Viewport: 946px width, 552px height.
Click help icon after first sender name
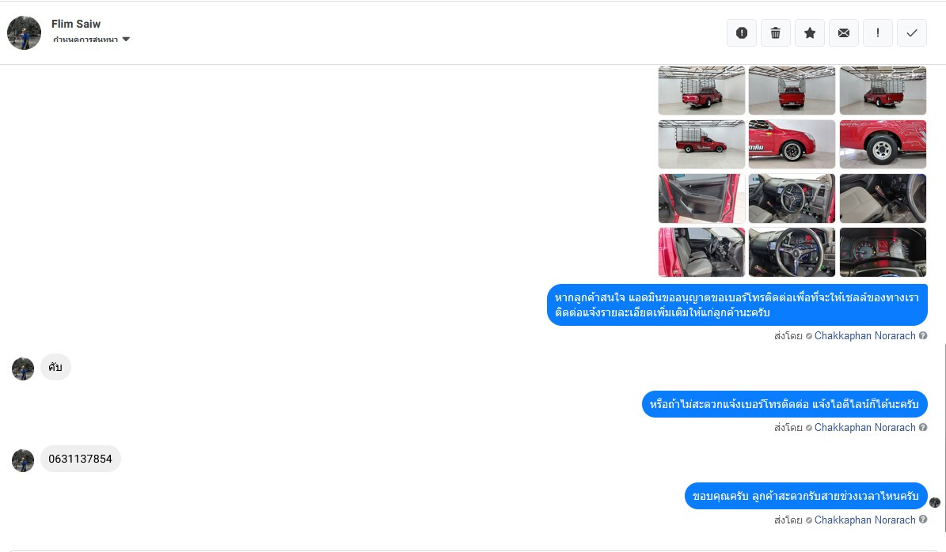pyautogui.click(x=923, y=335)
